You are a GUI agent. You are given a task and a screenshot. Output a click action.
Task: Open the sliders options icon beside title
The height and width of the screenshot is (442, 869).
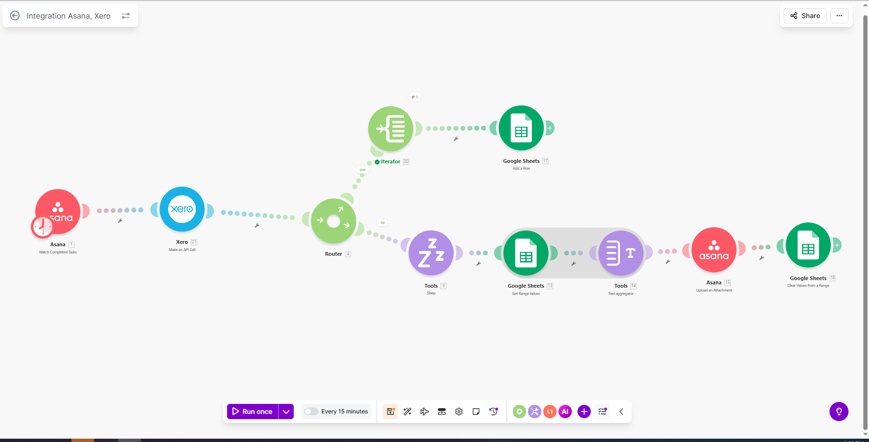point(126,16)
